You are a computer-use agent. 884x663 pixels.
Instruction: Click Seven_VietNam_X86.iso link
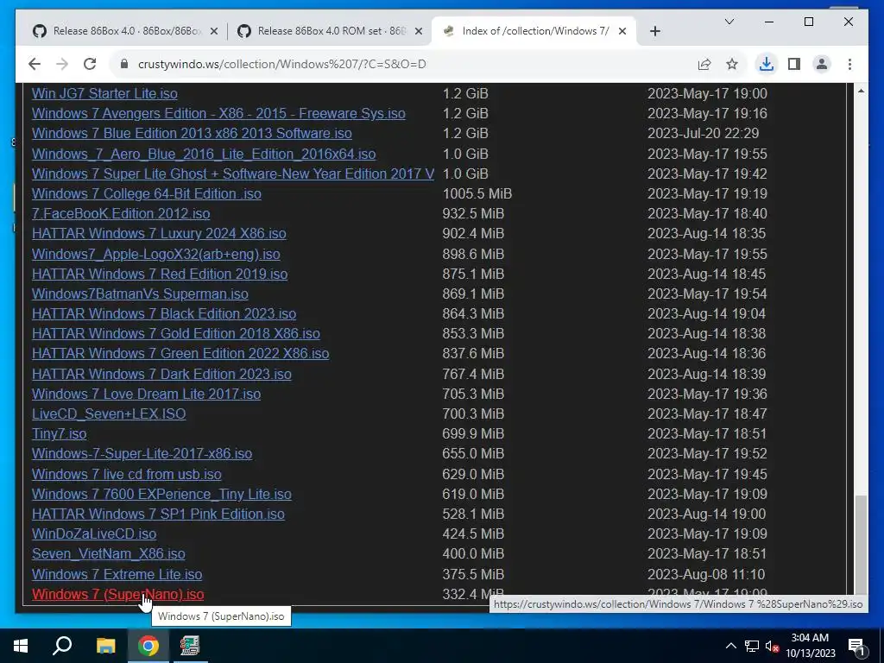click(108, 553)
